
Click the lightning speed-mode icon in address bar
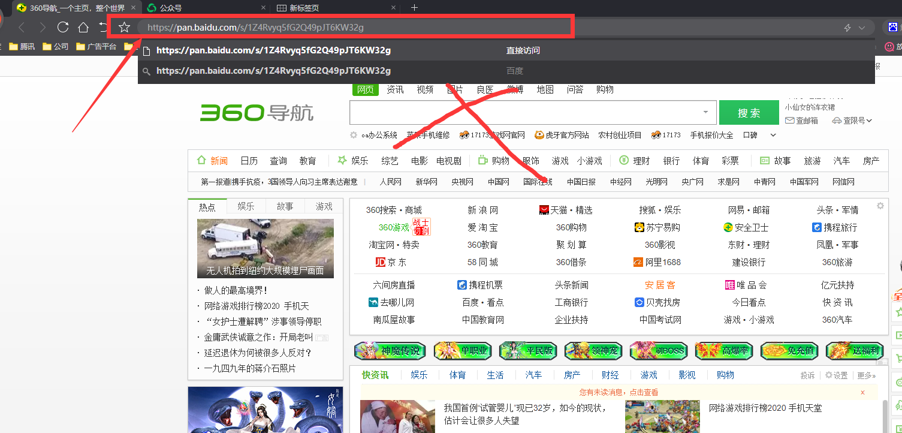tap(847, 28)
